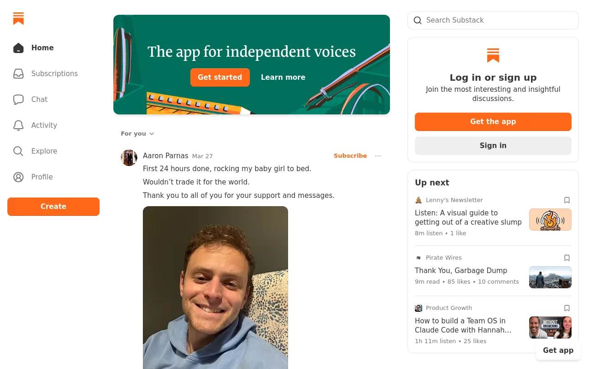Click the Substack logo in the sidebar
Image resolution: width=590 pixels, height=369 pixels.
[x=18, y=19]
